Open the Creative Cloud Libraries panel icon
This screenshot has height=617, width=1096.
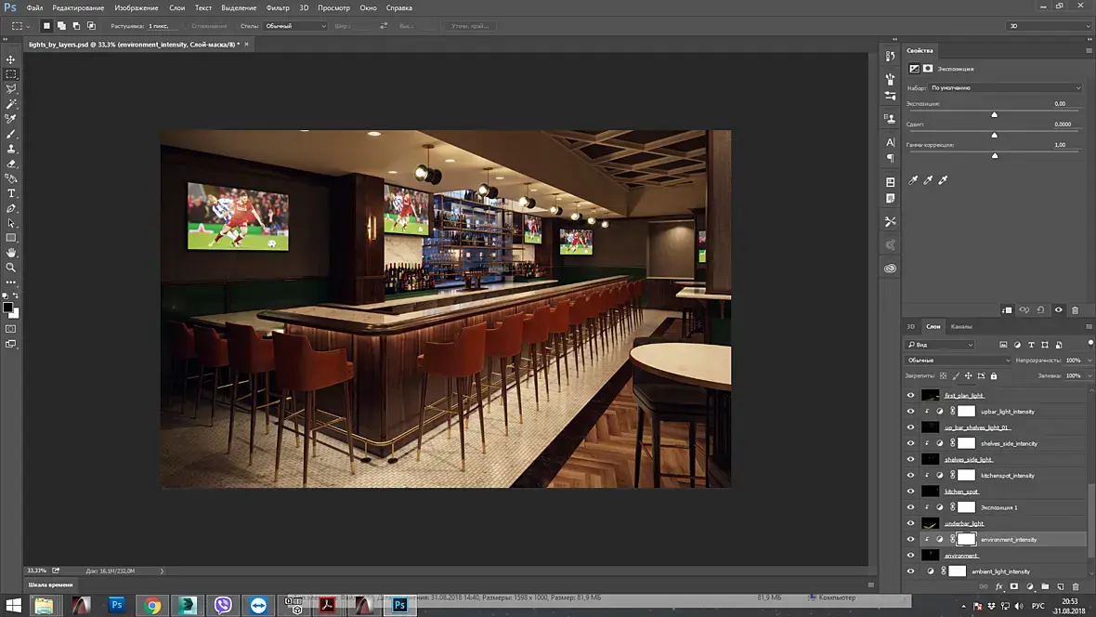coord(890,269)
